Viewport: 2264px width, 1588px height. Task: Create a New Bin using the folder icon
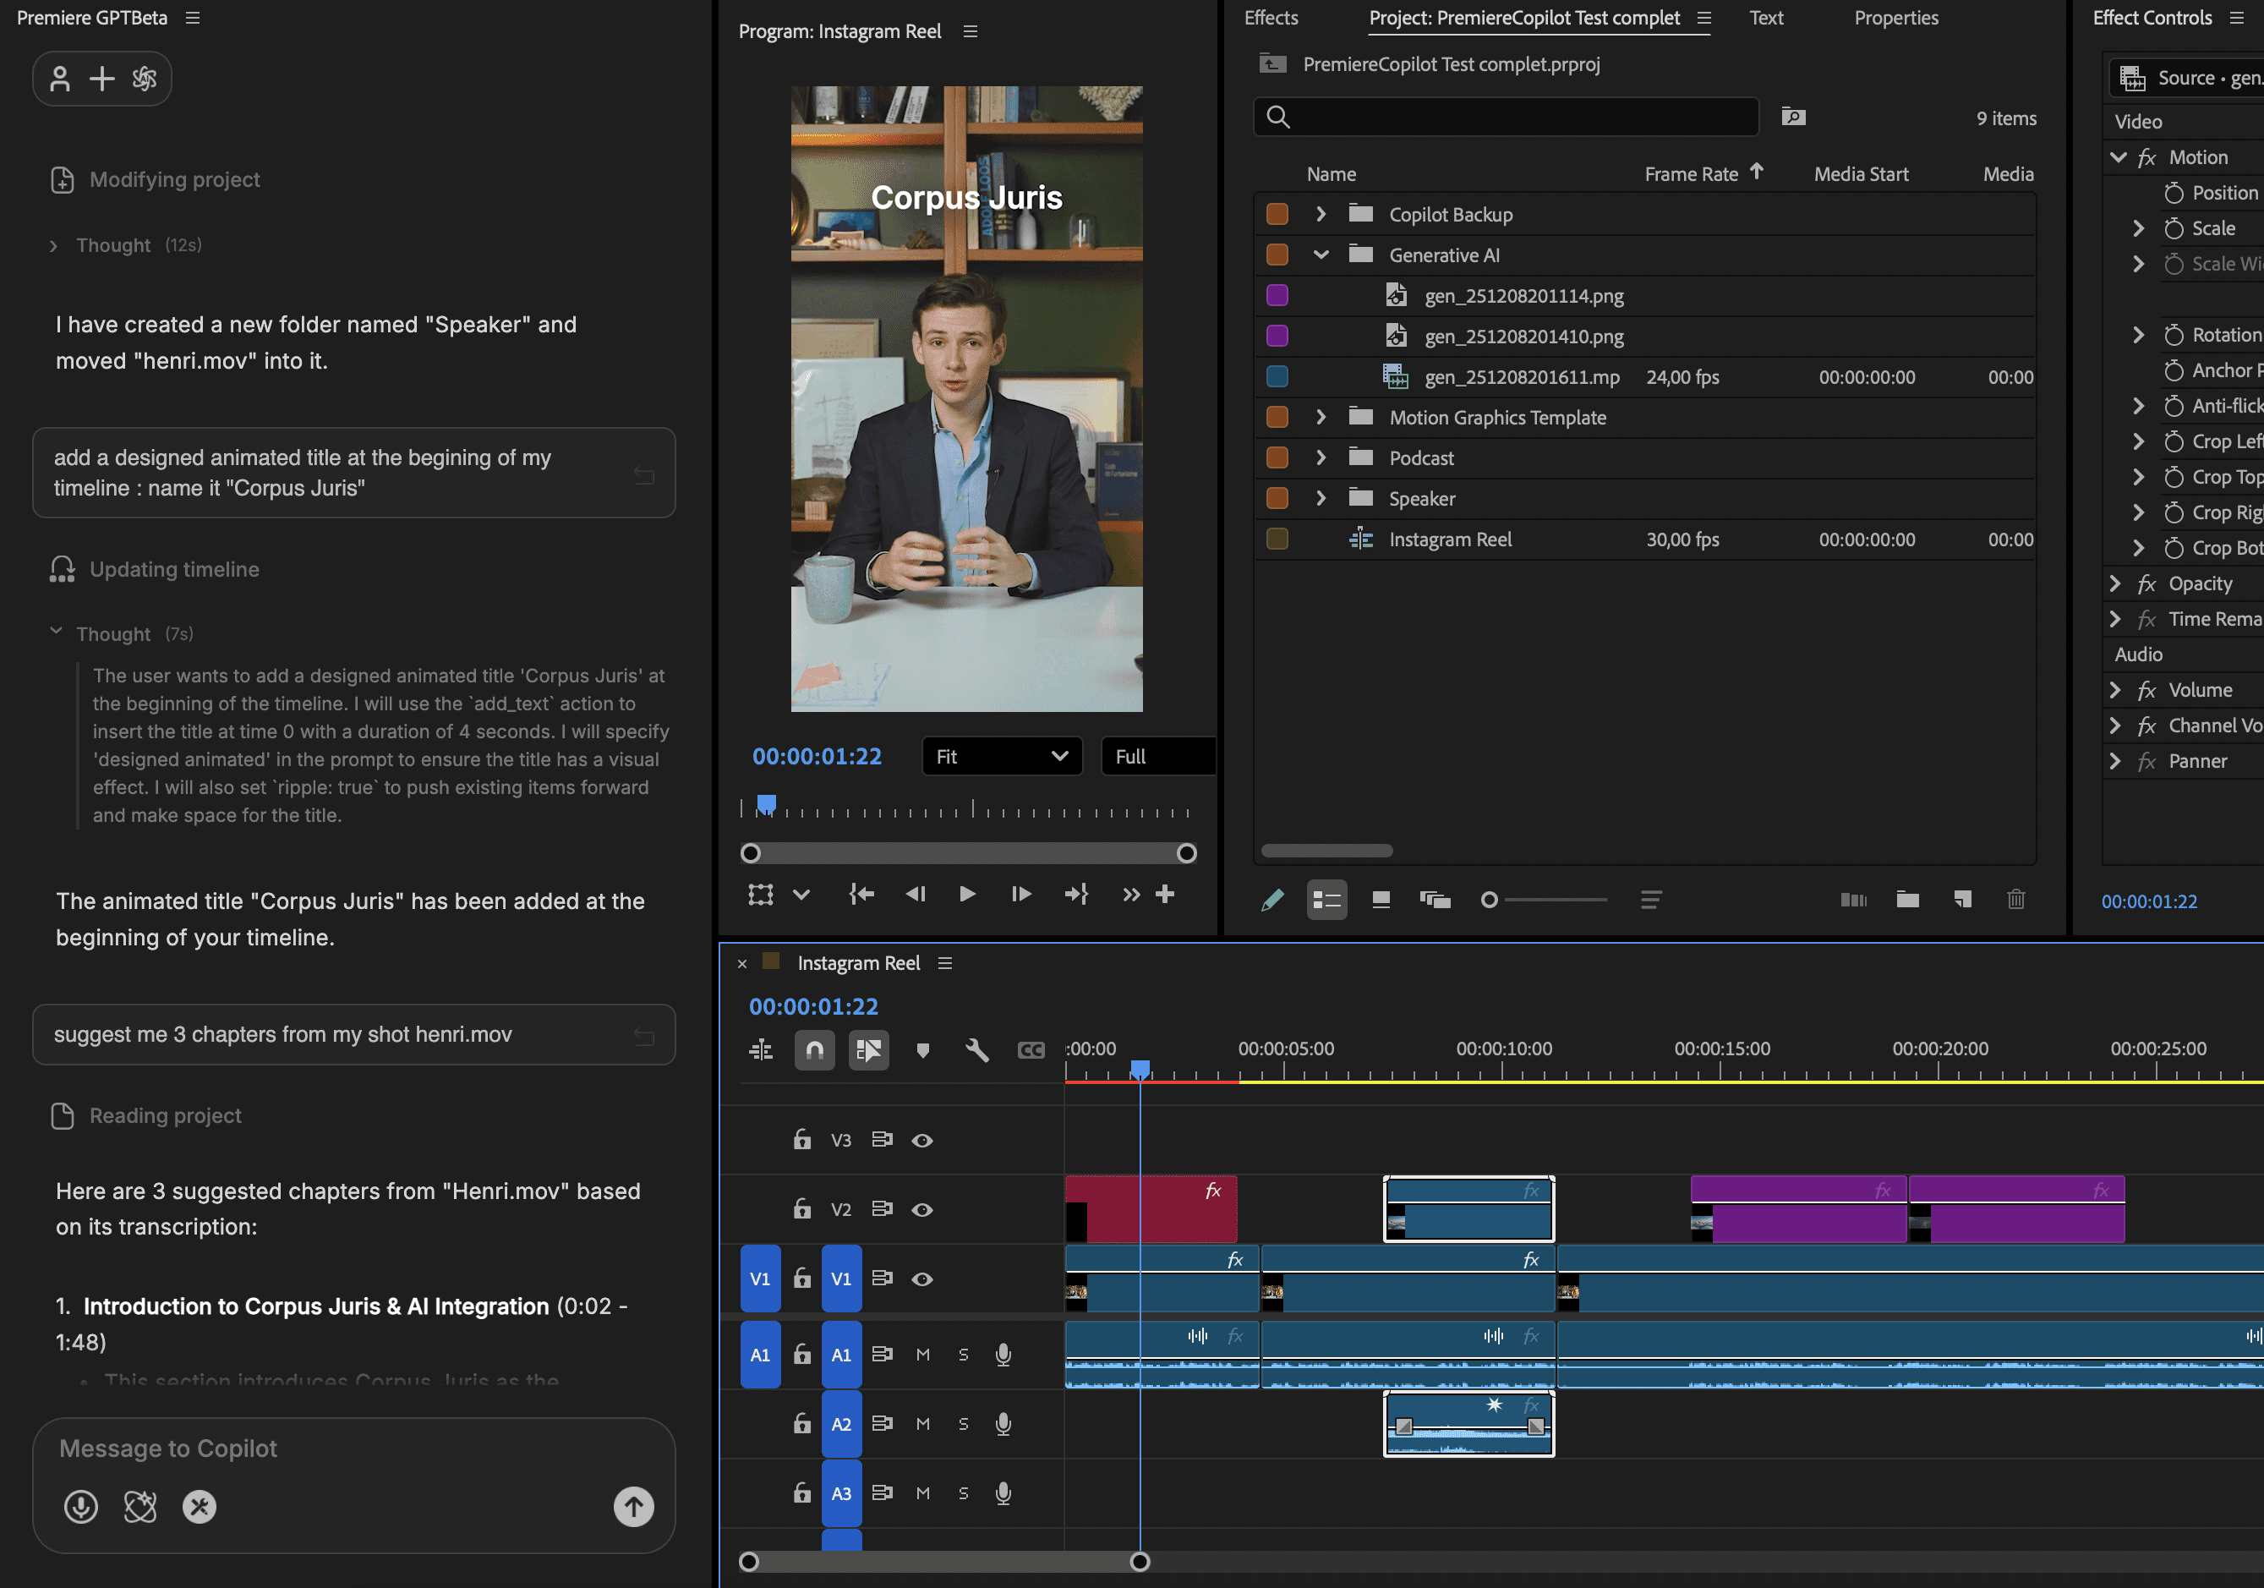tap(1907, 899)
